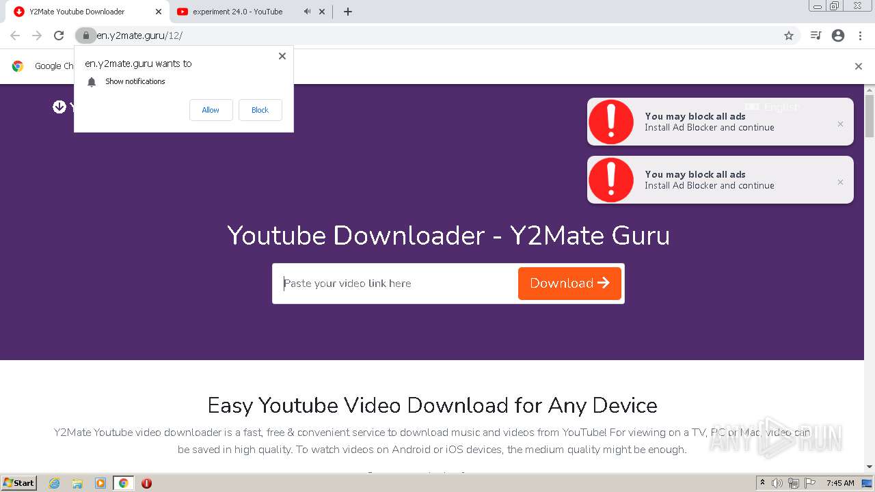Open the Windows Start menu
The height and width of the screenshot is (492, 875).
pyautogui.click(x=18, y=483)
